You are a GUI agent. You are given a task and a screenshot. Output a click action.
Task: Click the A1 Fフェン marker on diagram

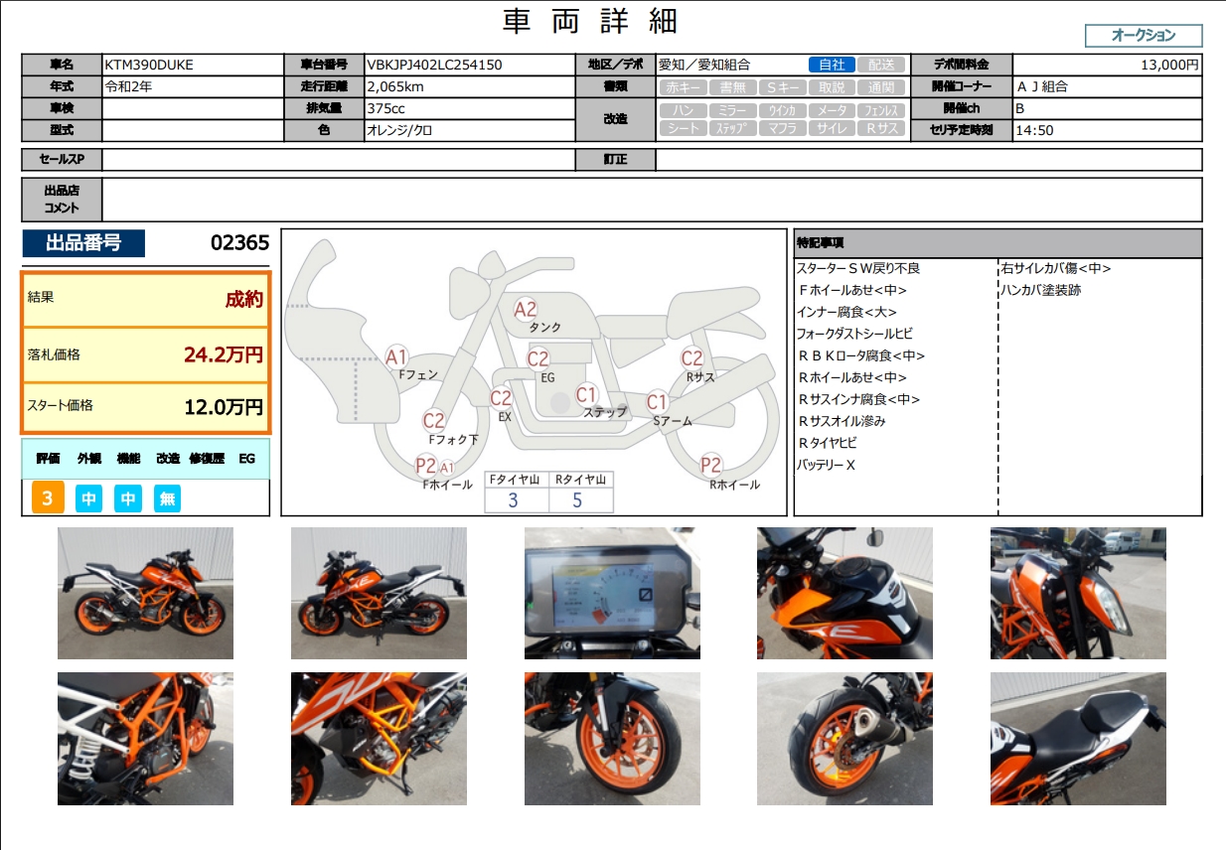(397, 357)
